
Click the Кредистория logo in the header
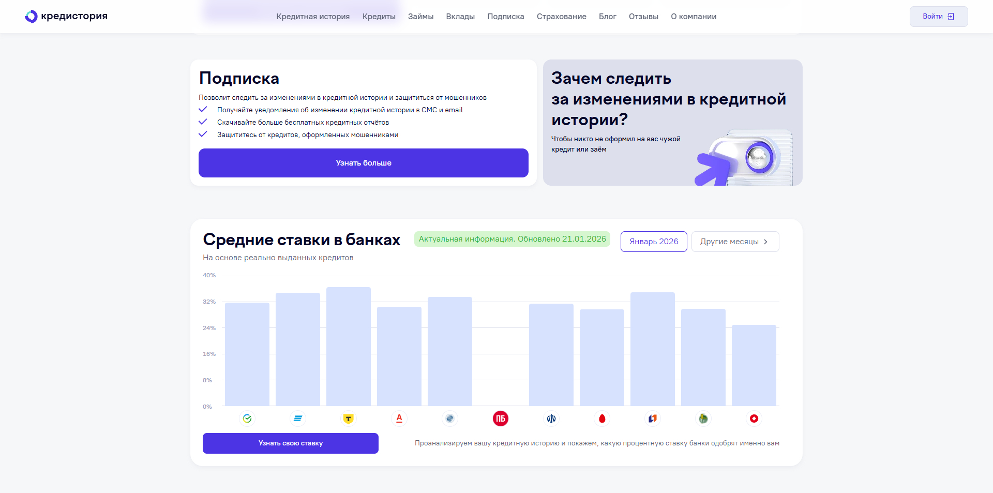pyautogui.click(x=66, y=16)
